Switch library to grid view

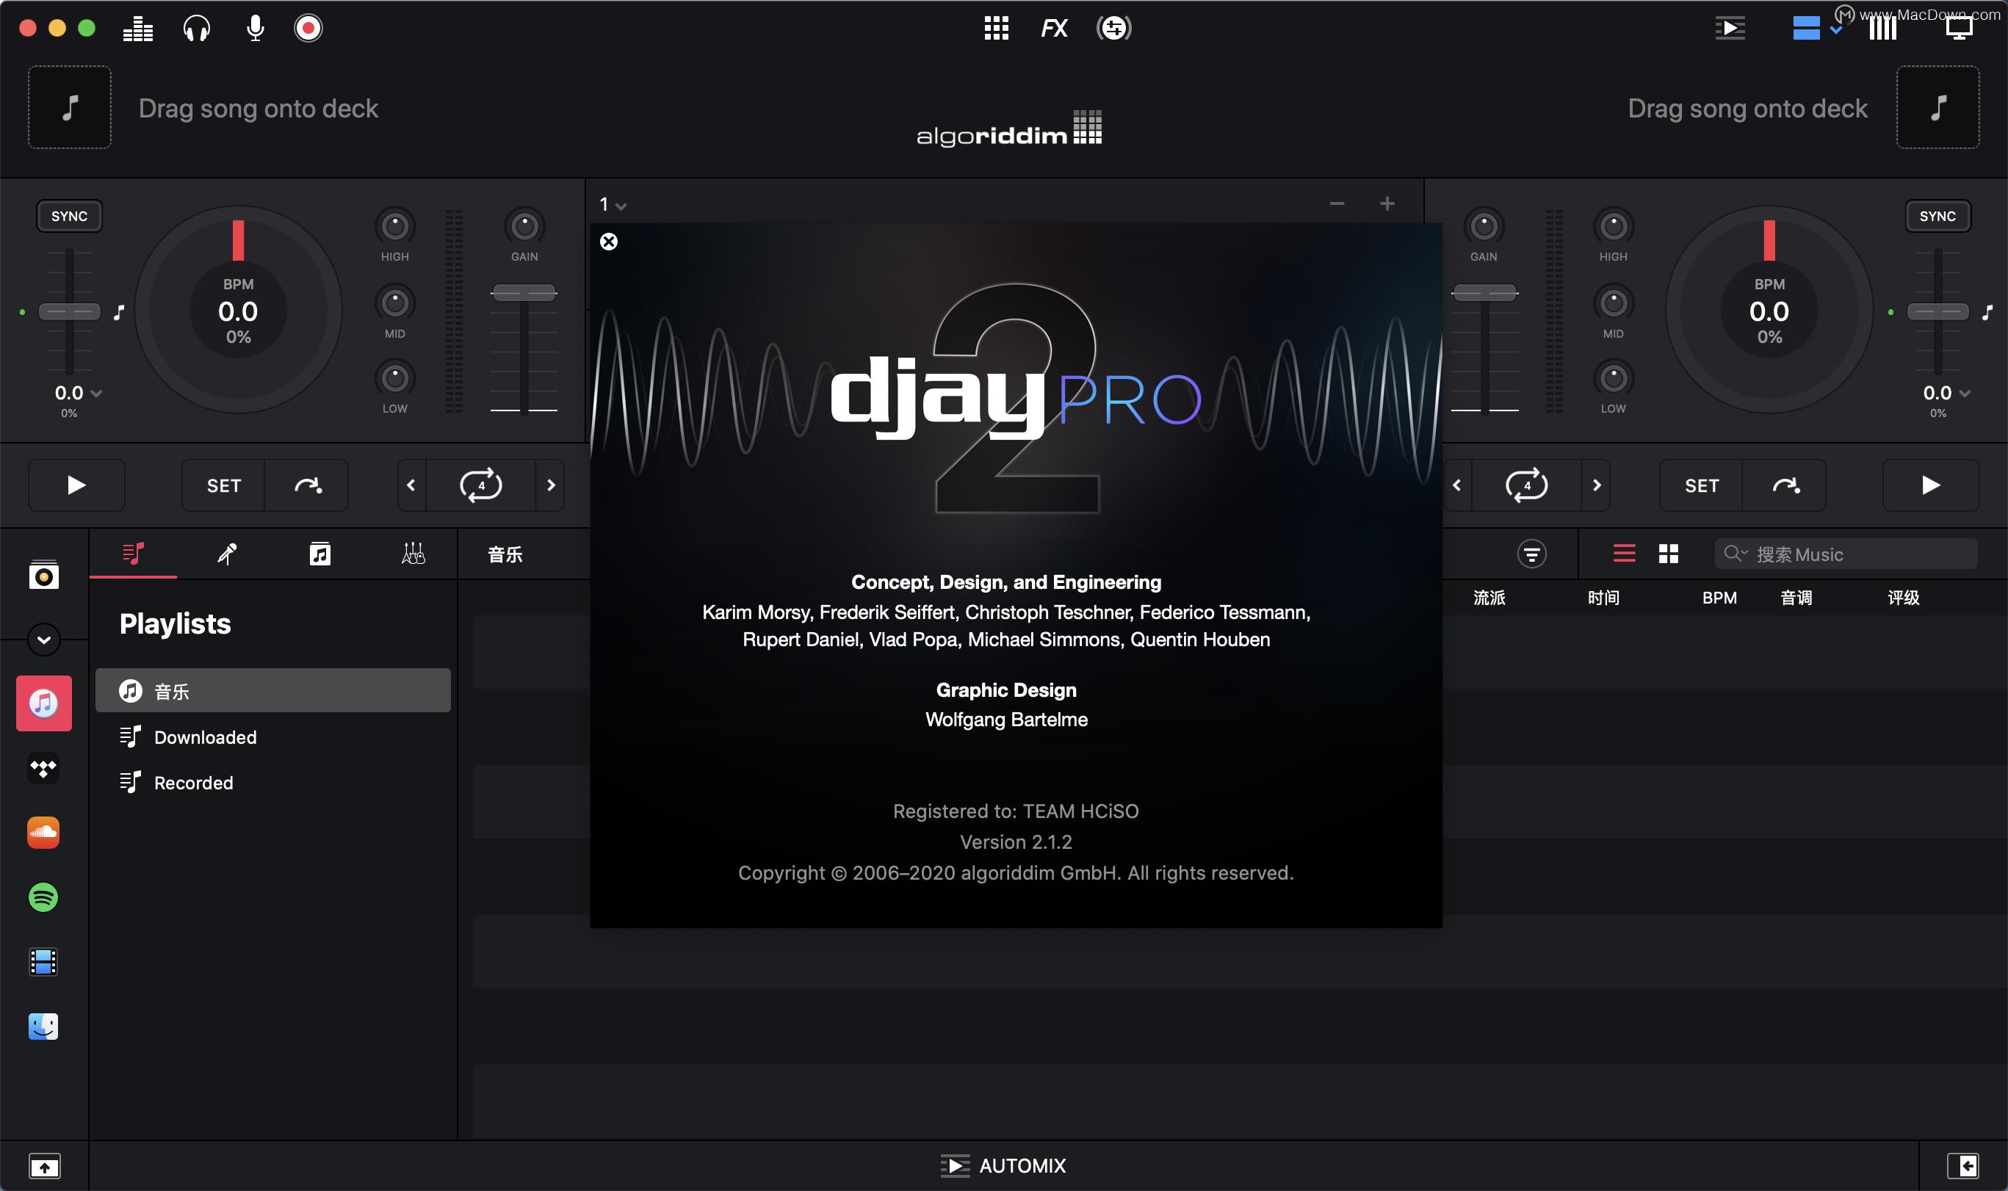1669,553
